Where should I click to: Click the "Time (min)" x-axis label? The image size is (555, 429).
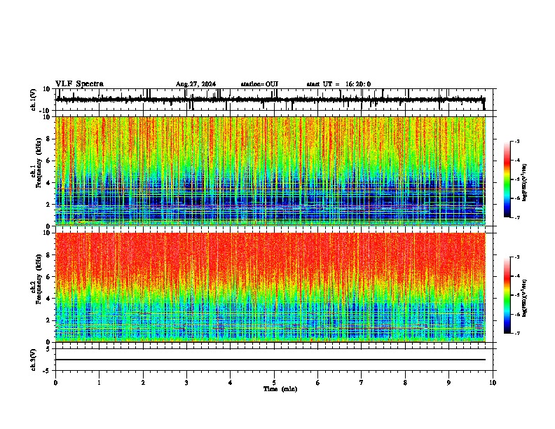tap(280, 389)
